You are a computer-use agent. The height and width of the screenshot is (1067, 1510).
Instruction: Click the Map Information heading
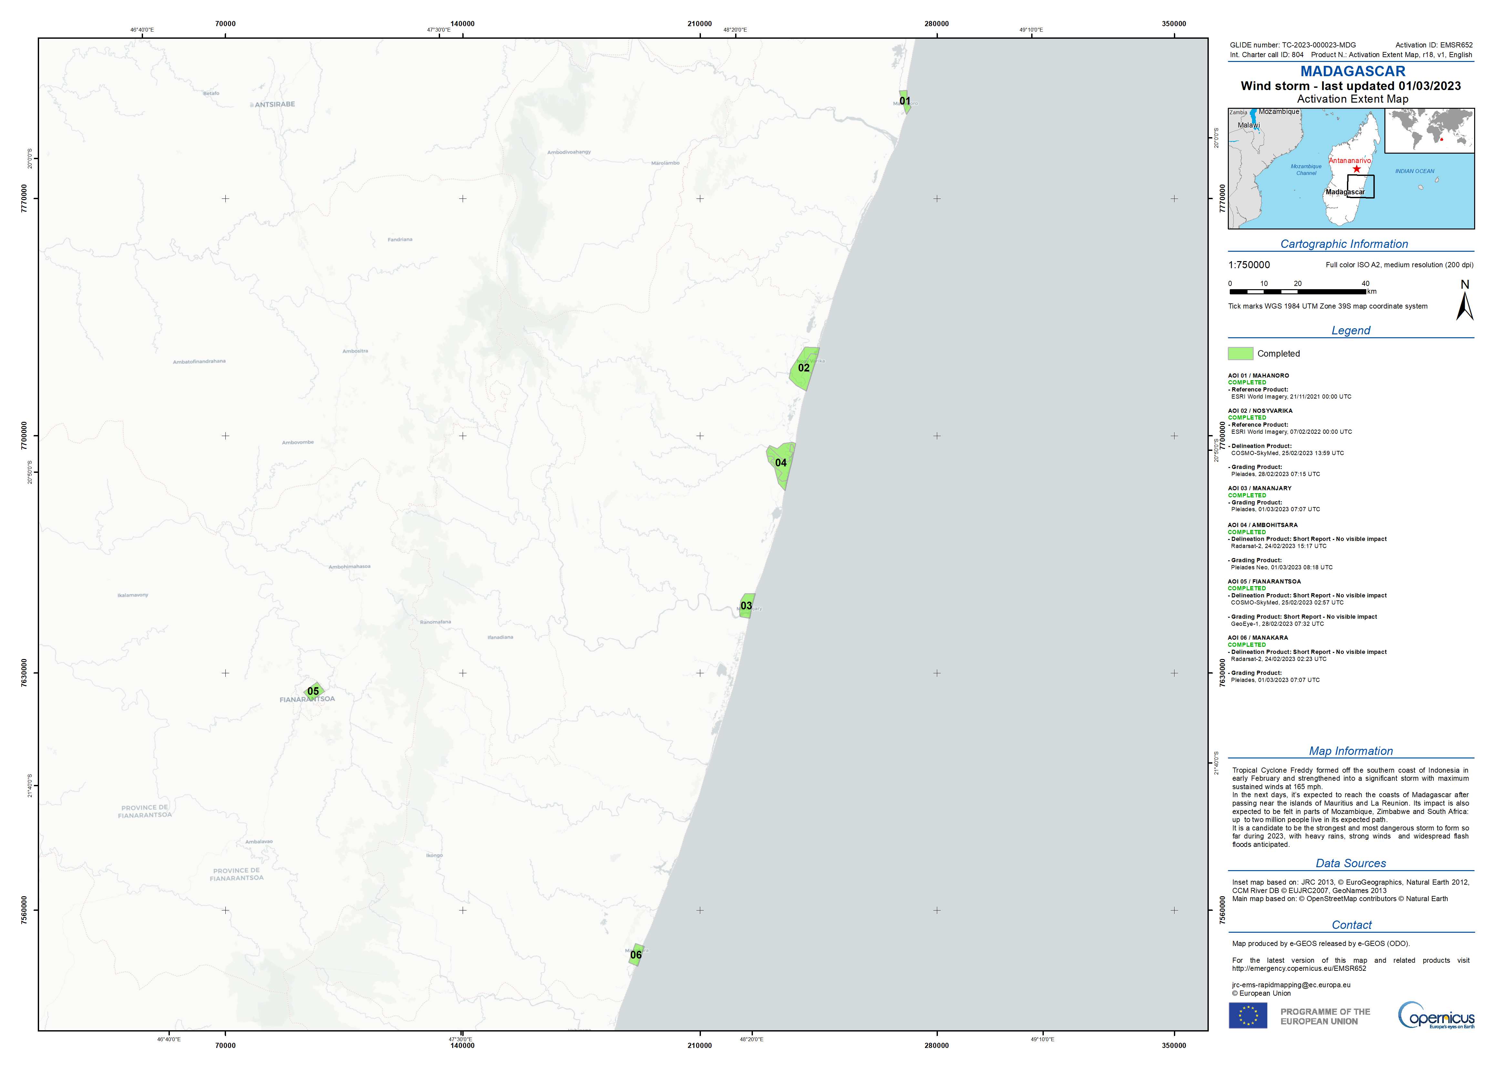pos(1350,751)
